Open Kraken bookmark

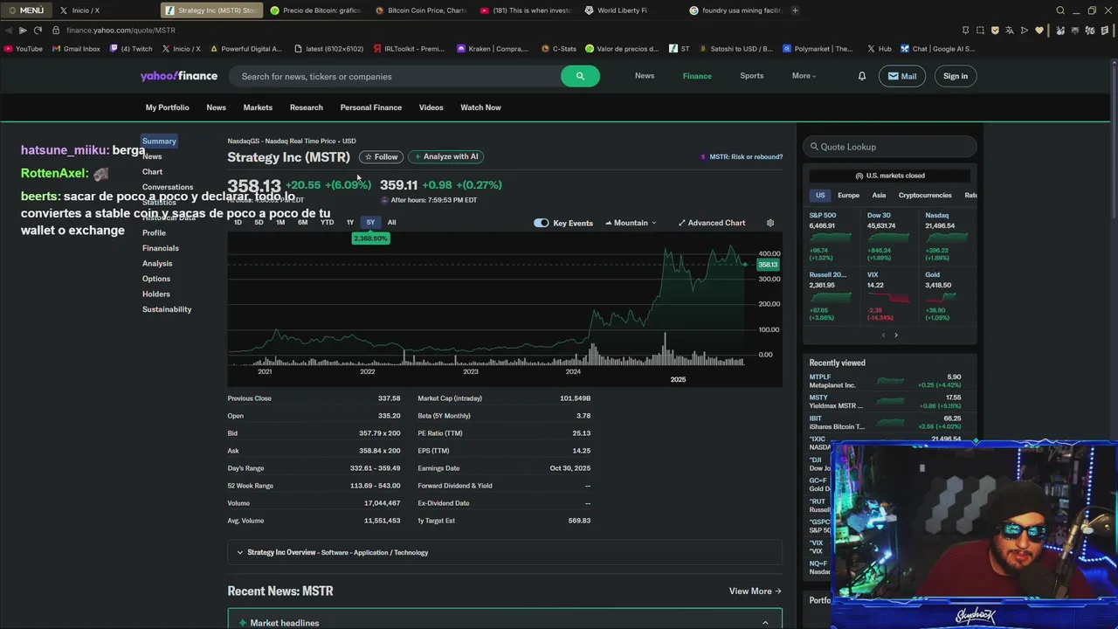(493, 49)
